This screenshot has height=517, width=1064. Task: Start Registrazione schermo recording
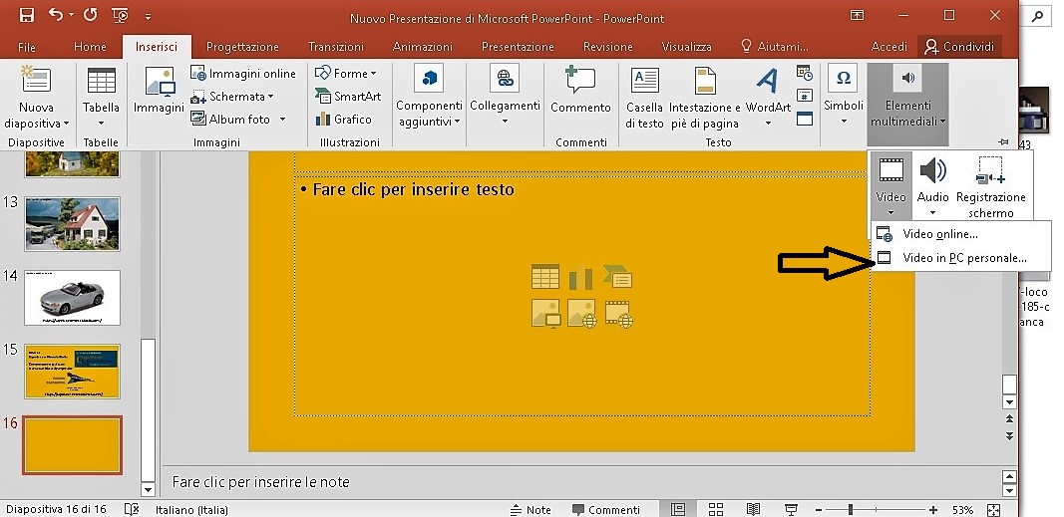pos(990,186)
